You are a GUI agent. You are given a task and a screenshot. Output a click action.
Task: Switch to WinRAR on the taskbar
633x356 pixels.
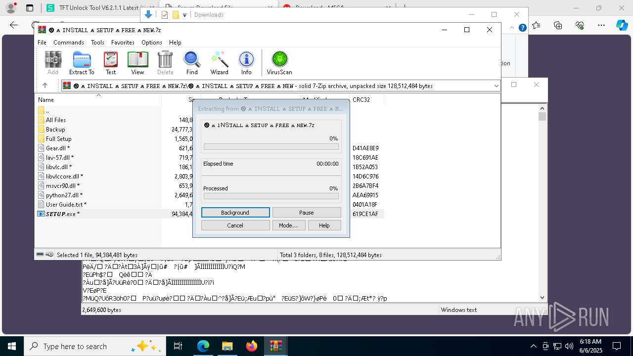tap(275, 346)
